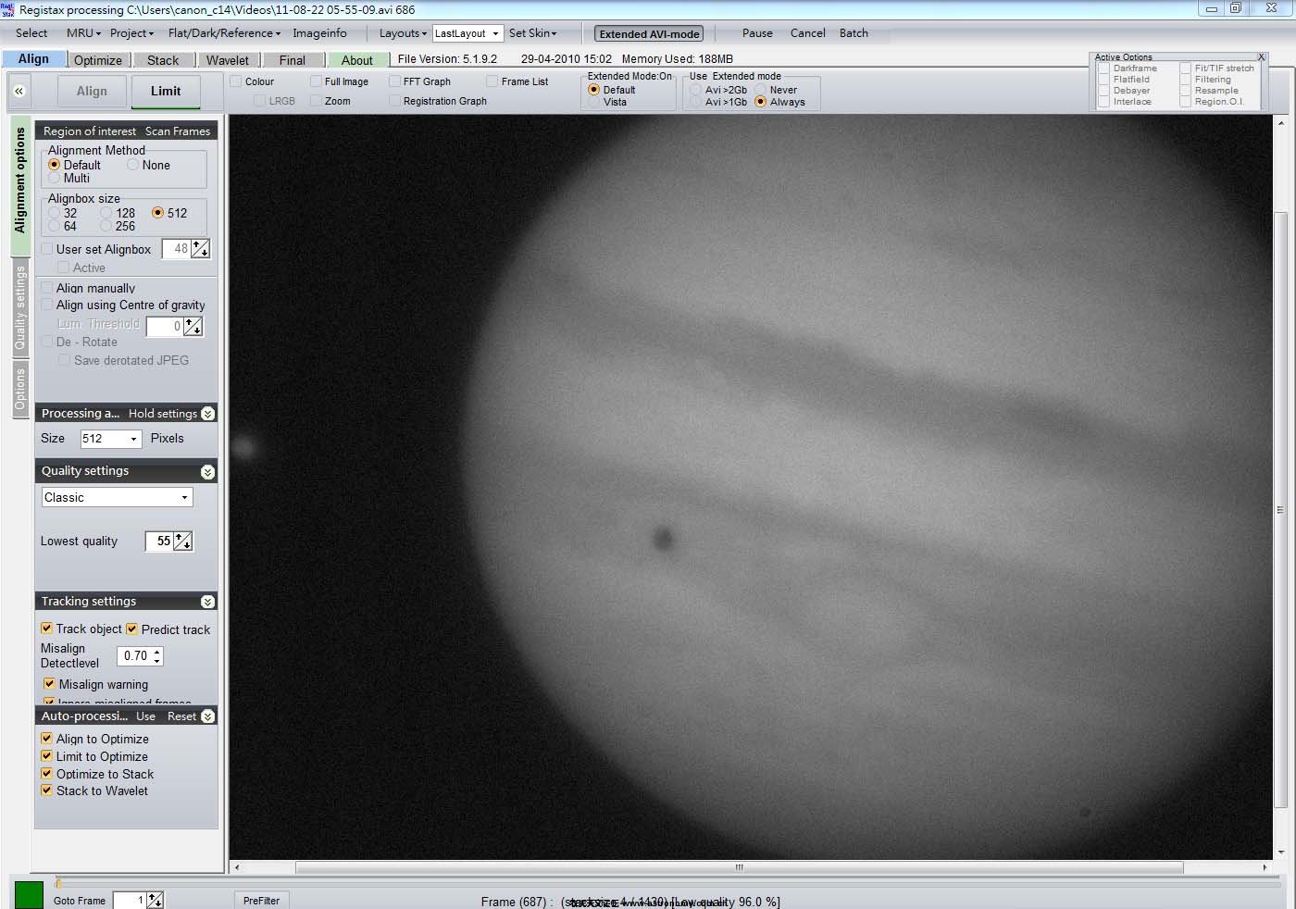Click Pause
The width and height of the screenshot is (1296, 909).
pos(757,32)
